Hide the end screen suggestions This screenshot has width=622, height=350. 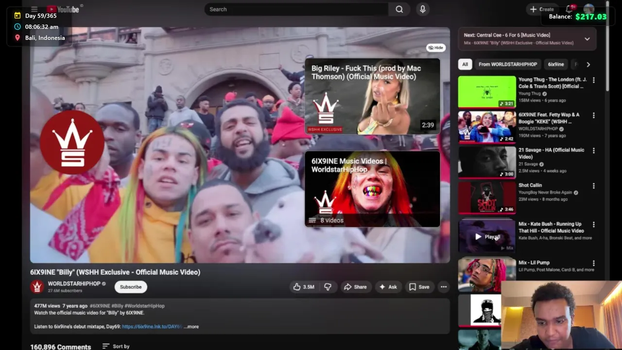click(435, 48)
